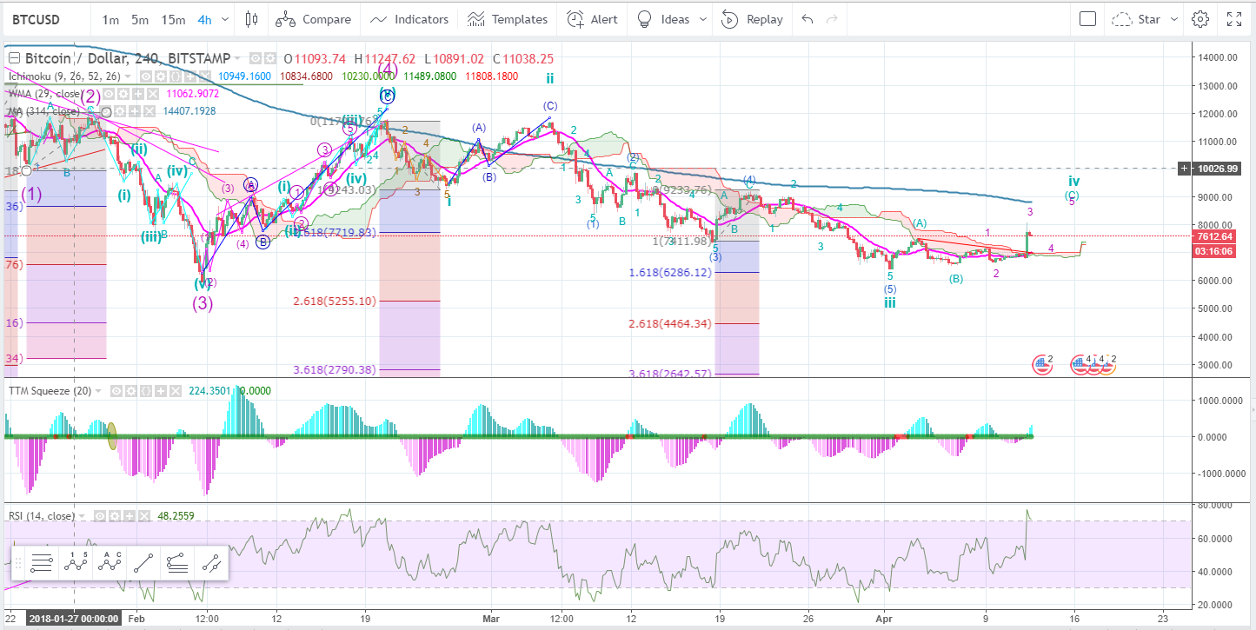Open the Star cloud save layout
Viewport: 1256px width, 630px height.
click(x=1137, y=19)
